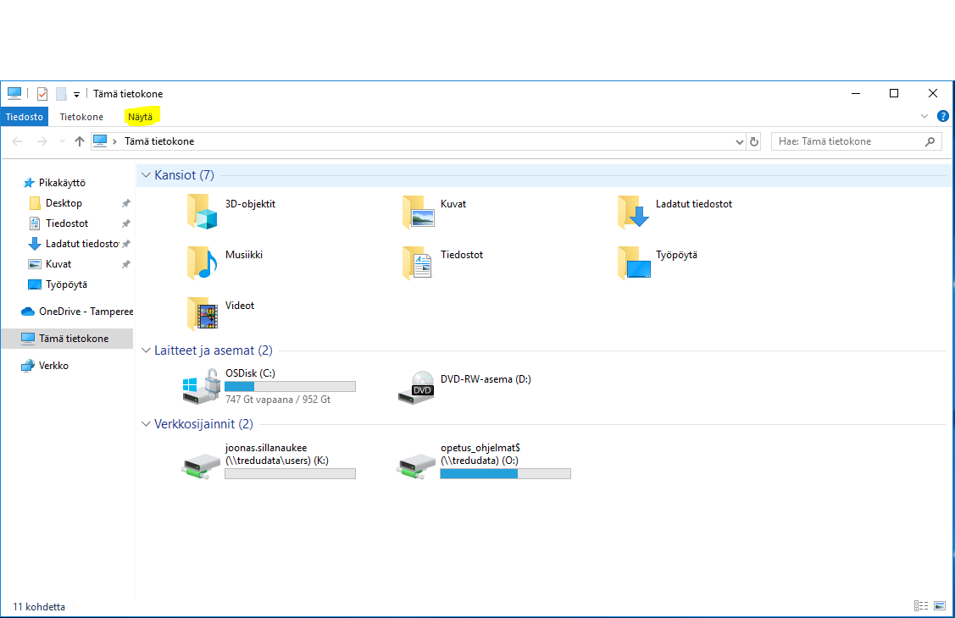Open the Tiedosto menu
The image size is (955, 618).
[x=25, y=117]
